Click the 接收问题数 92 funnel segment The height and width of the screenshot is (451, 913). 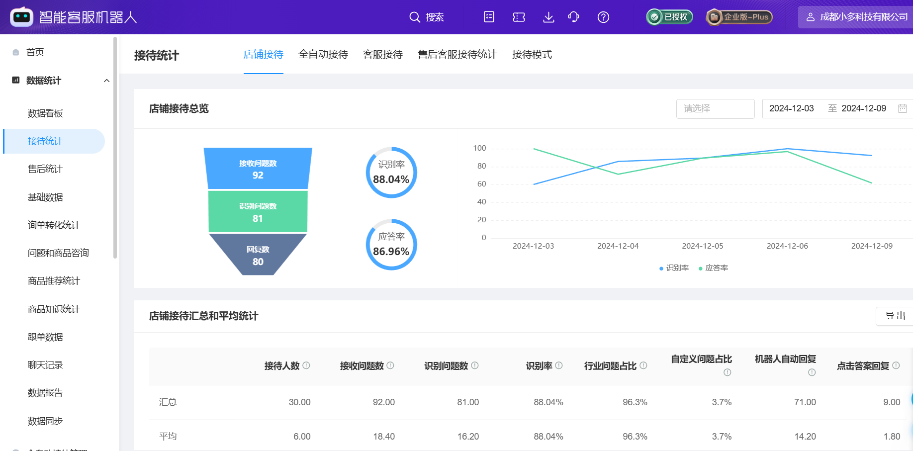pos(258,168)
